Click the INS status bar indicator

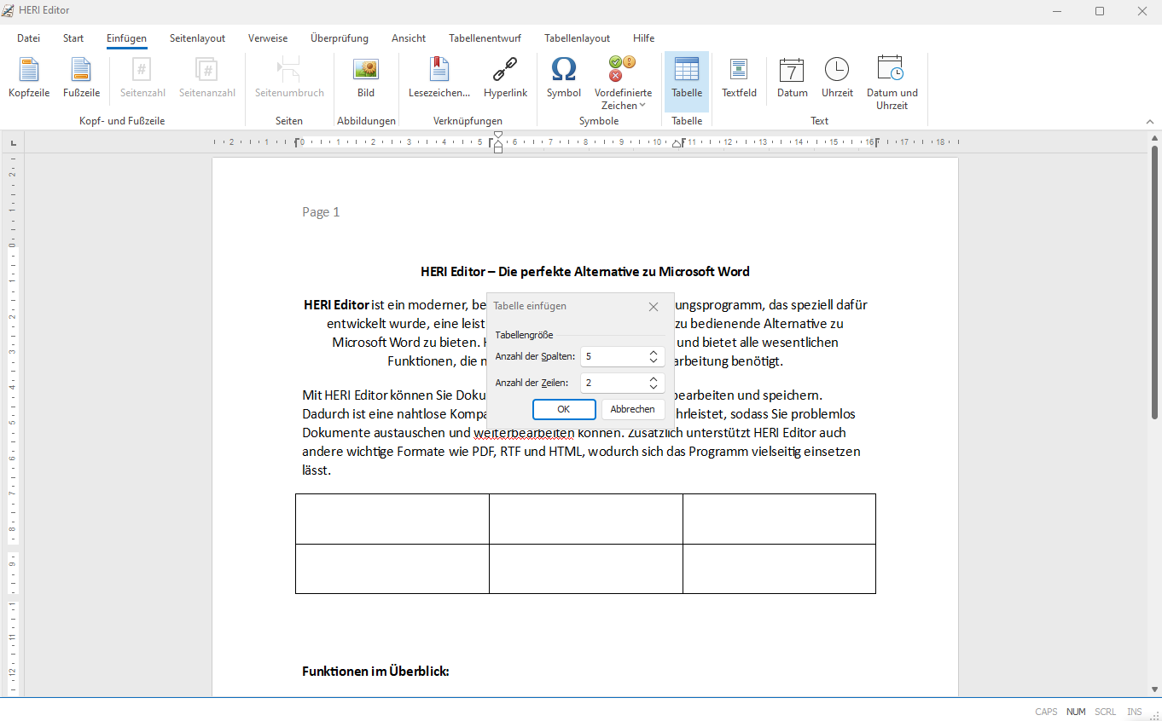(1134, 712)
